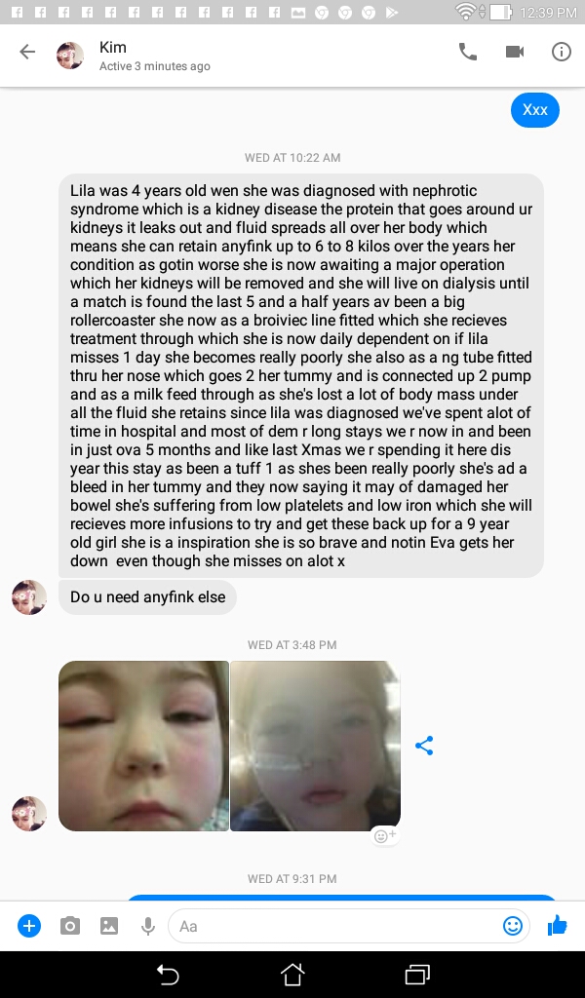Viewport: 585px width, 998px height.
Task: Open Android recent apps button
Action: pos(417,975)
